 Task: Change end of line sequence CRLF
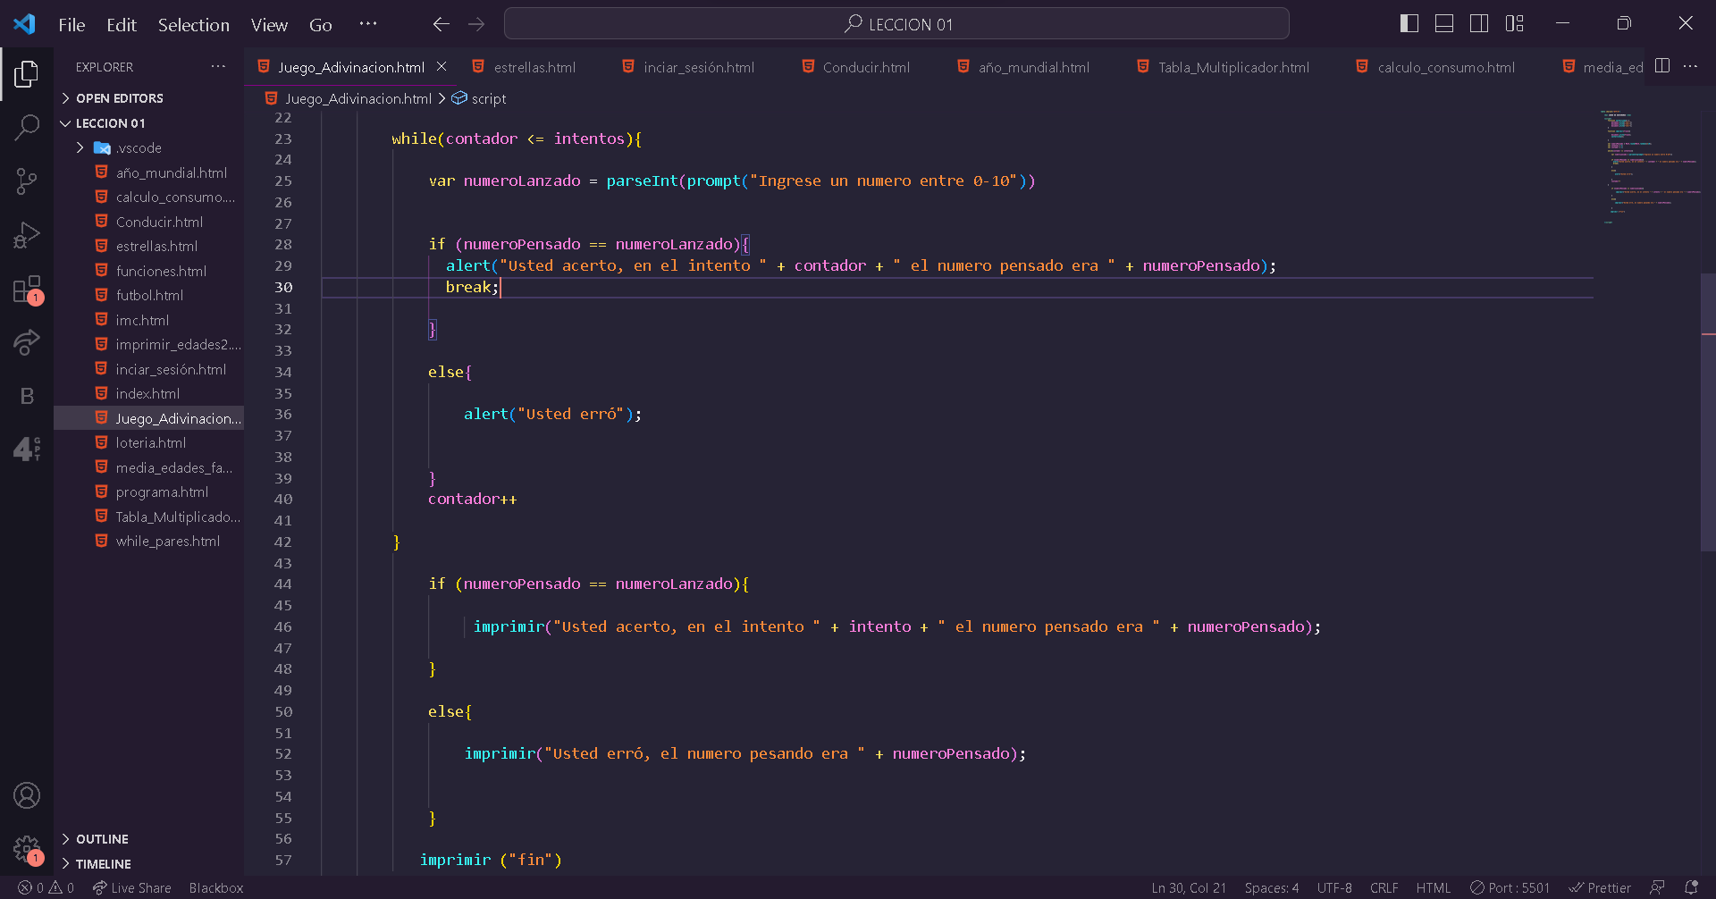(x=1384, y=887)
